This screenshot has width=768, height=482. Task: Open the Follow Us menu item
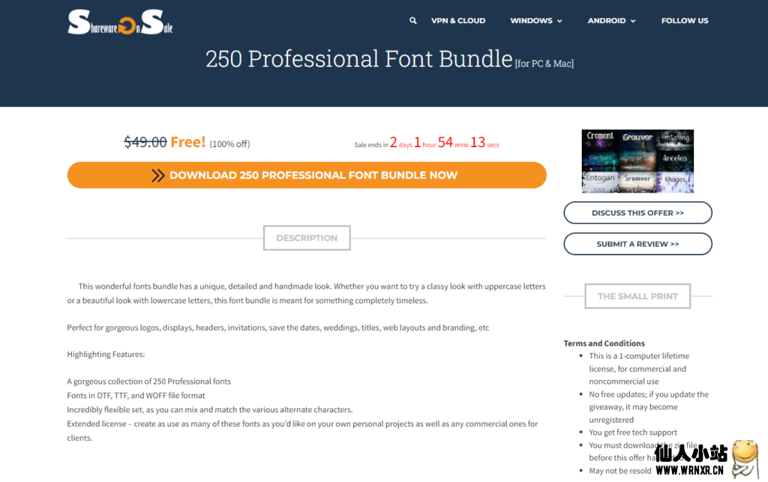click(x=684, y=21)
